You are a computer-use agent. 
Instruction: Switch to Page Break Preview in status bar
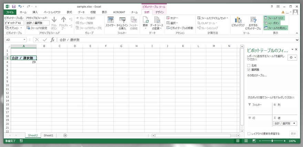pos(254,141)
